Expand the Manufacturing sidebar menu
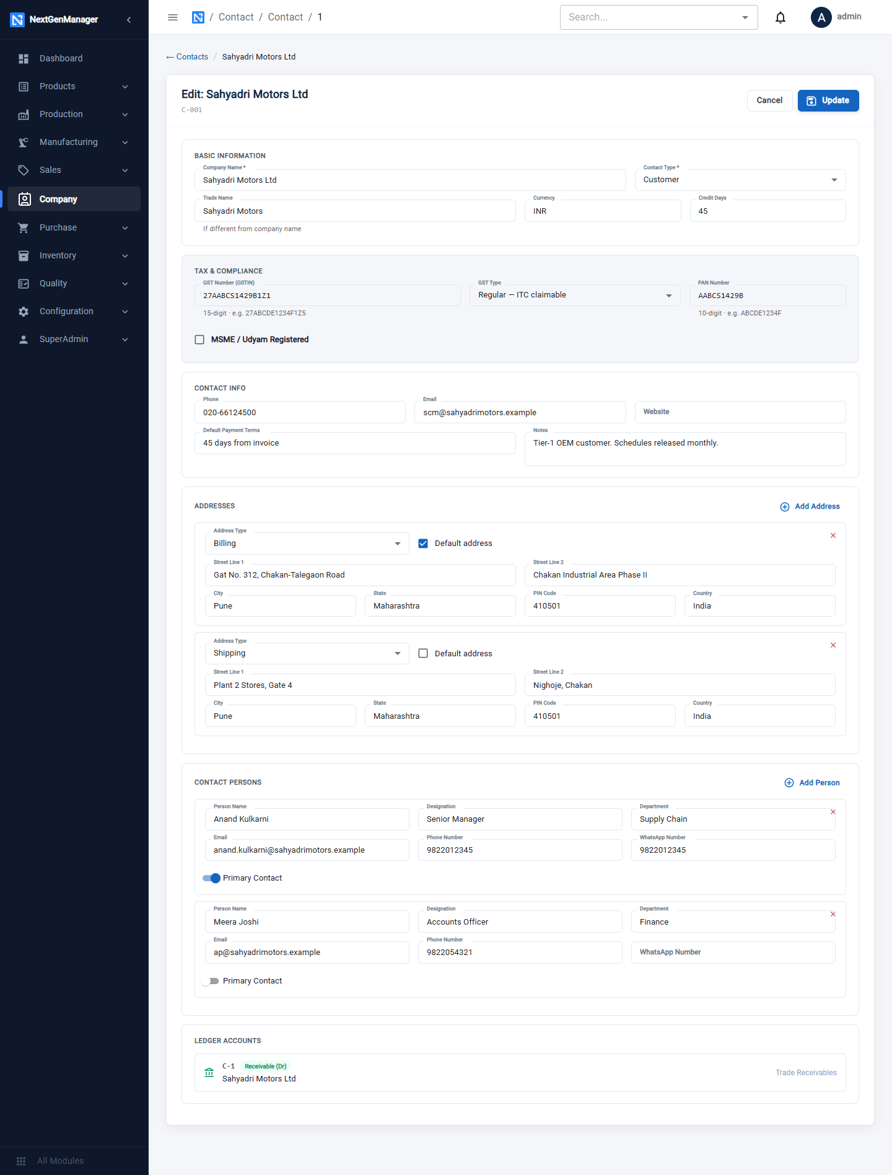The height and width of the screenshot is (1175, 892). click(x=74, y=142)
